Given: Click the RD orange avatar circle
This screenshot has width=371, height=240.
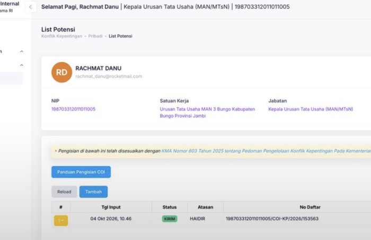Looking at the screenshot, I should [62, 72].
